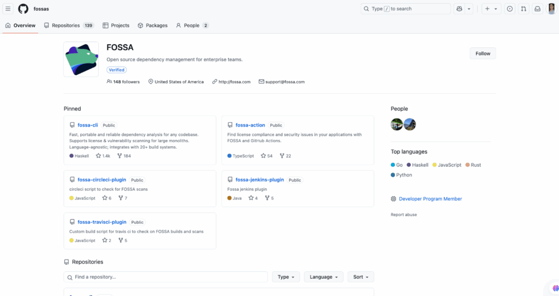
Task: Click the TypeScript language label on fossa-action
Action: click(241, 156)
